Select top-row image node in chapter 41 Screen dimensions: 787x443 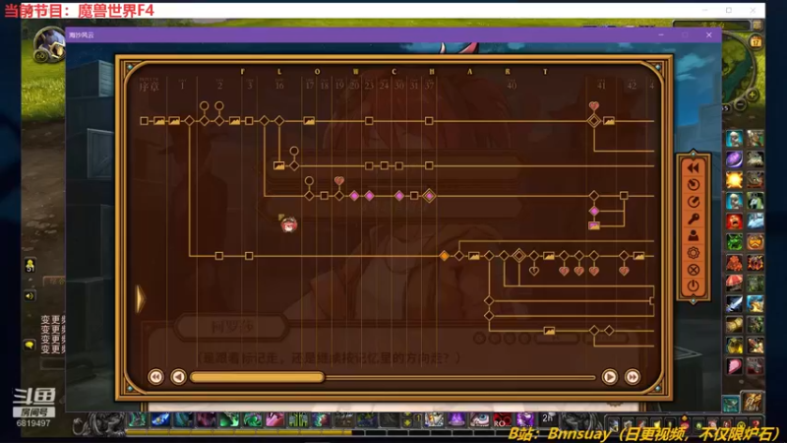point(609,121)
